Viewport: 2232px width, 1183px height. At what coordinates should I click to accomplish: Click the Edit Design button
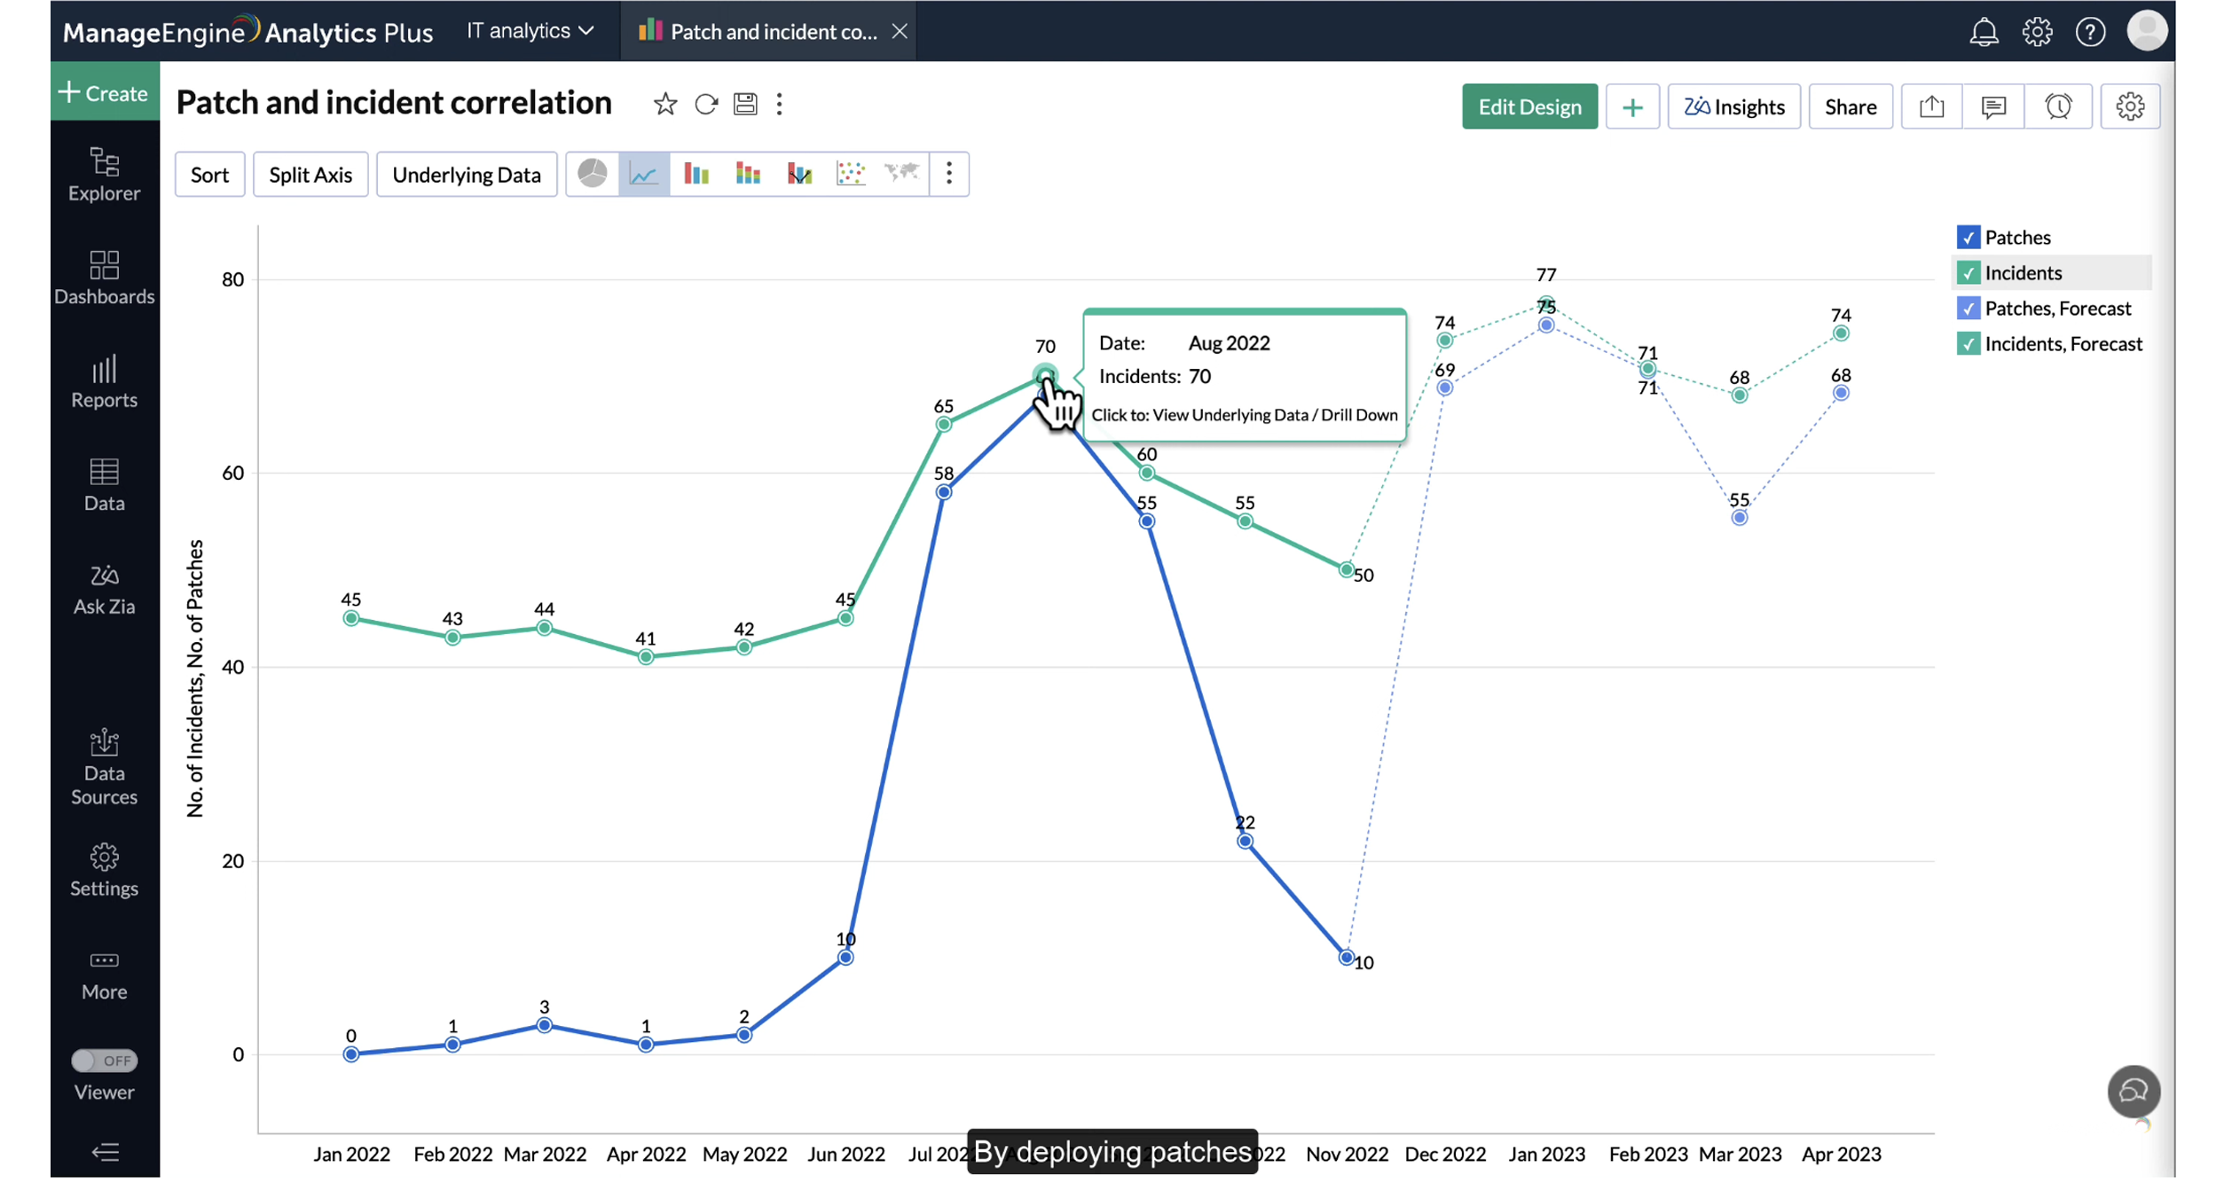pos(1529,107)
